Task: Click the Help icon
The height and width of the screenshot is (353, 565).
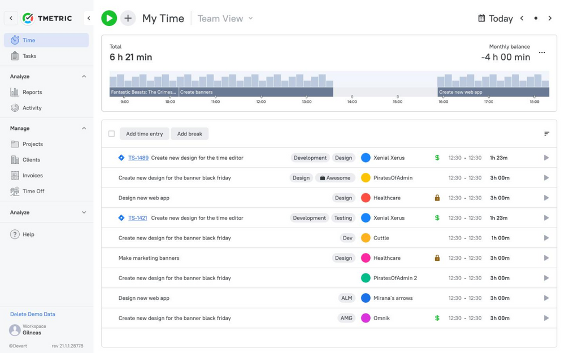Action: [x=15, y=234]
